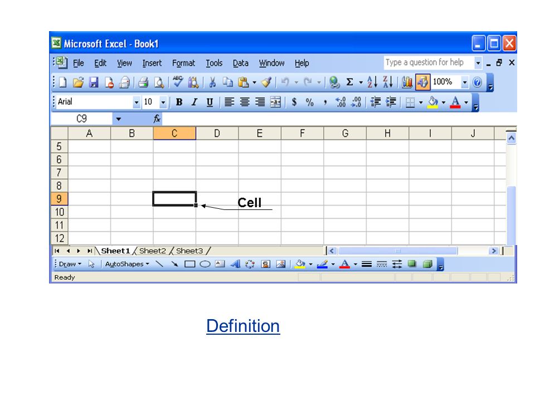Switch to the Sheet2 tab

[153, 251]
